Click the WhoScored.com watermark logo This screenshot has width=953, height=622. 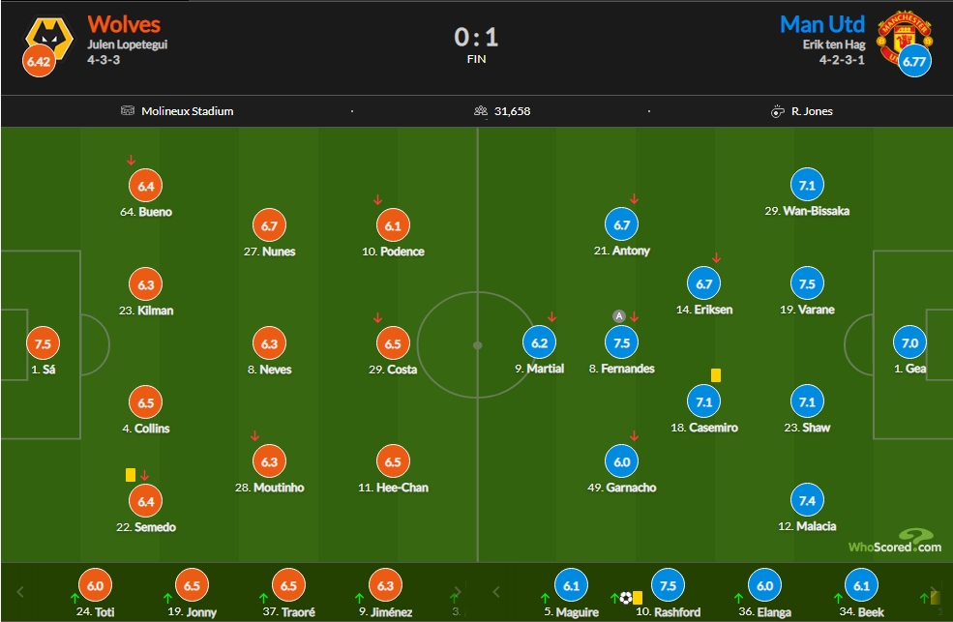point(895,542)
